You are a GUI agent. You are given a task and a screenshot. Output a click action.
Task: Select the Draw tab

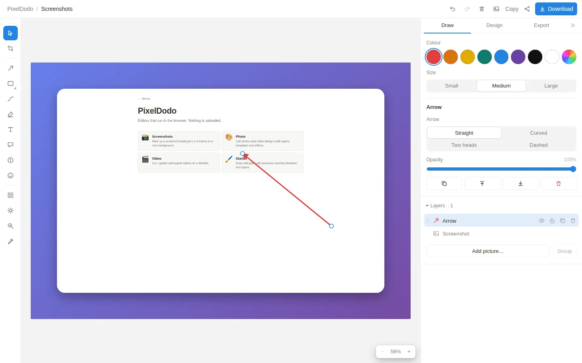tap(447, 25)
